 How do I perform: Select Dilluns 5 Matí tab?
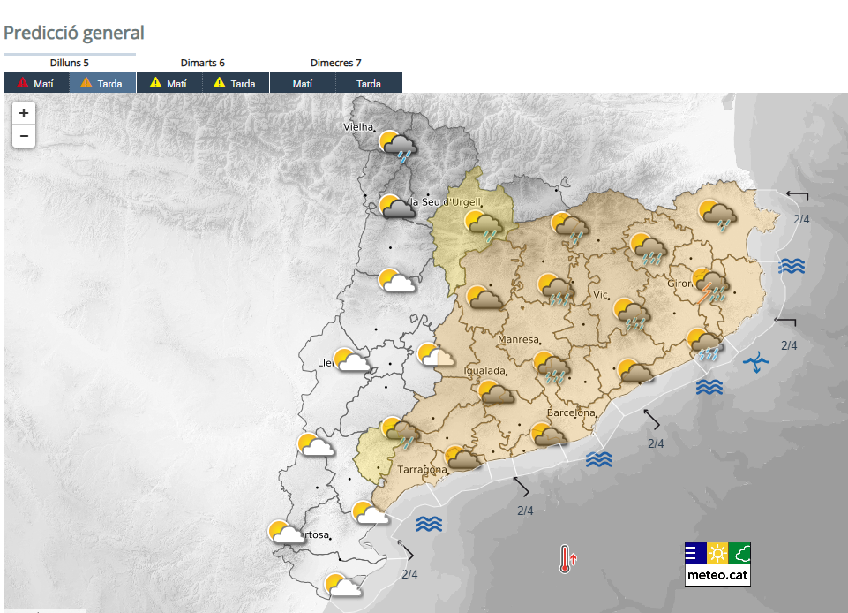(36, 83)
